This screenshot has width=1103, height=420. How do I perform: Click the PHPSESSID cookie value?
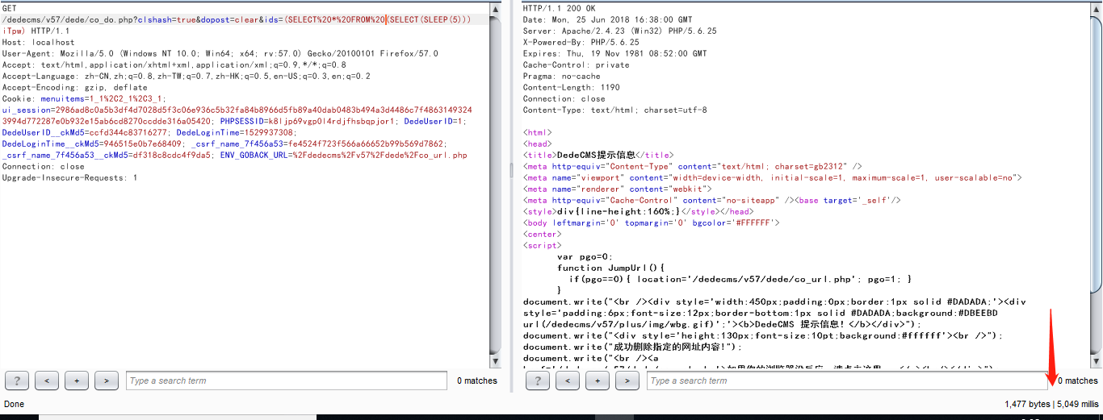(x=332, y=121)
